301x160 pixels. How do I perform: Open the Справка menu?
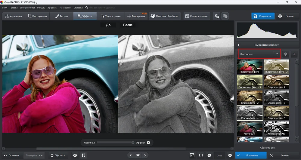tap(78, 8)
